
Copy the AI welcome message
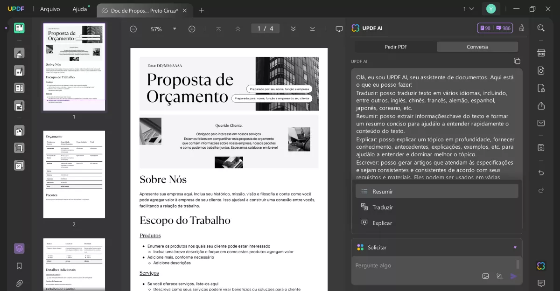(517, 61)
